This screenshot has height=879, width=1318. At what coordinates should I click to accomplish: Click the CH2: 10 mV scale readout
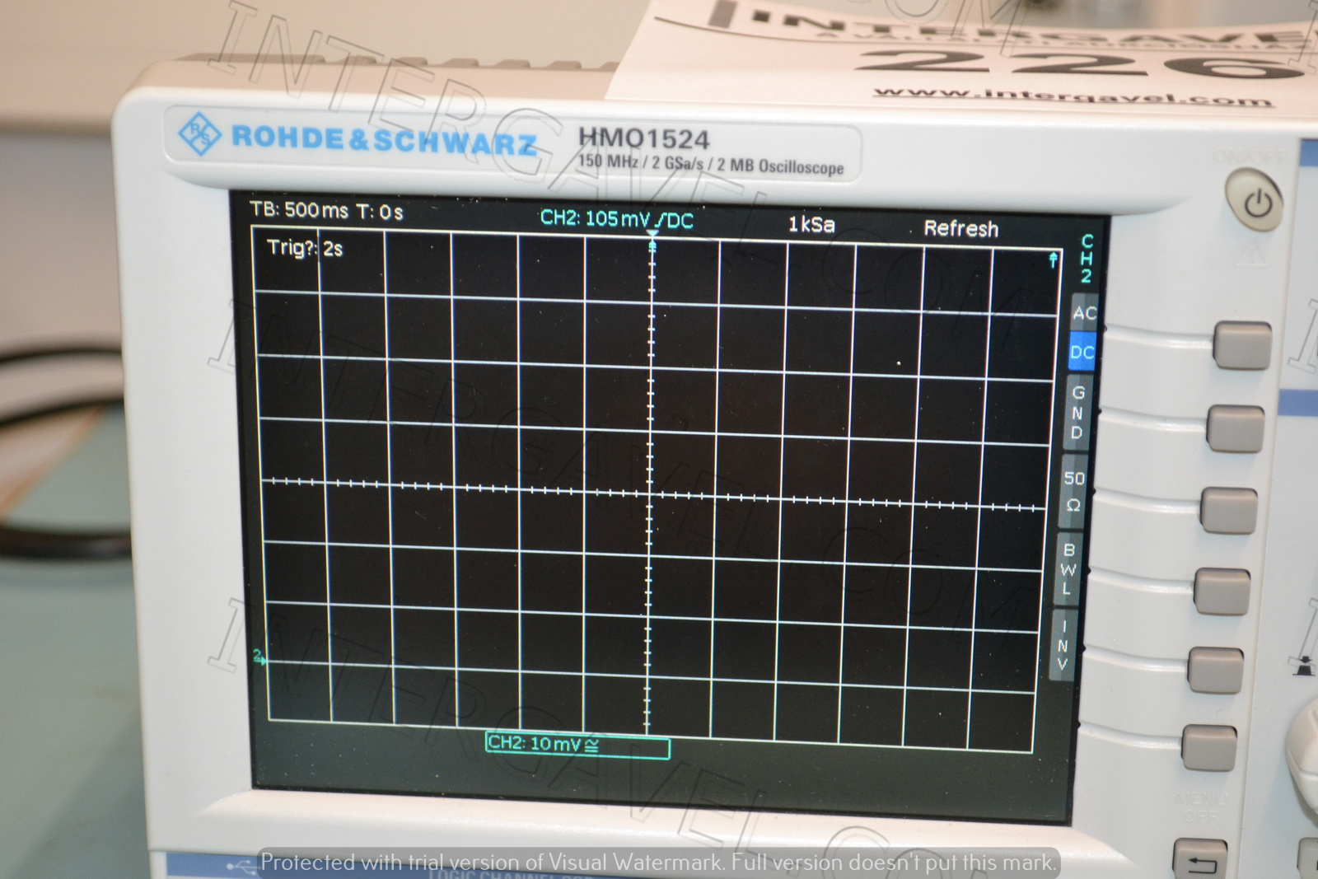(544, 743)
